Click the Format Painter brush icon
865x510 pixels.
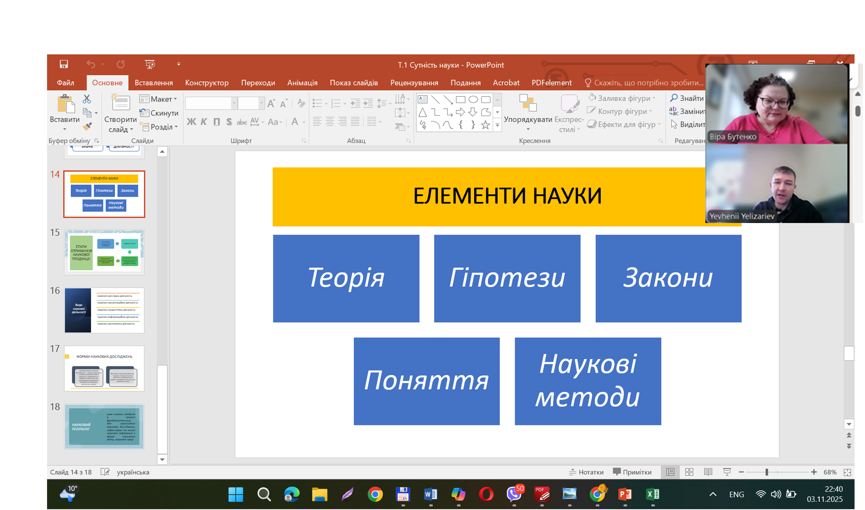pos(87,126)
